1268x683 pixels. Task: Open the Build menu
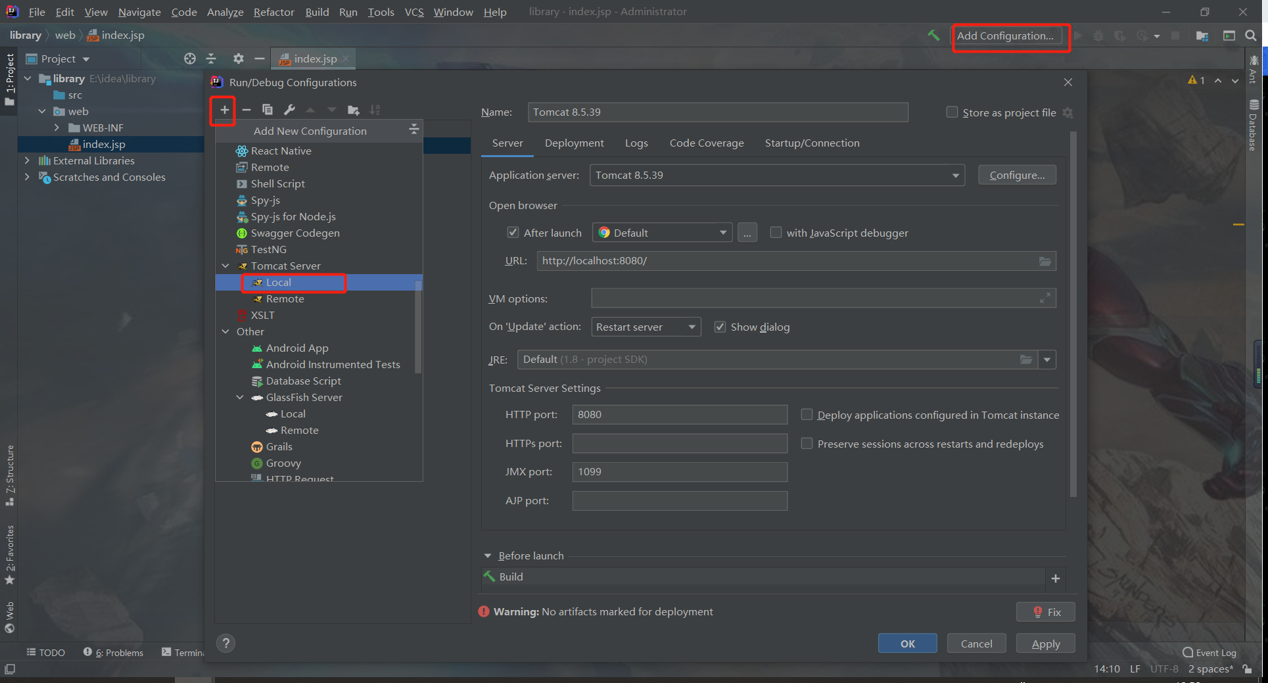point(317,12)
